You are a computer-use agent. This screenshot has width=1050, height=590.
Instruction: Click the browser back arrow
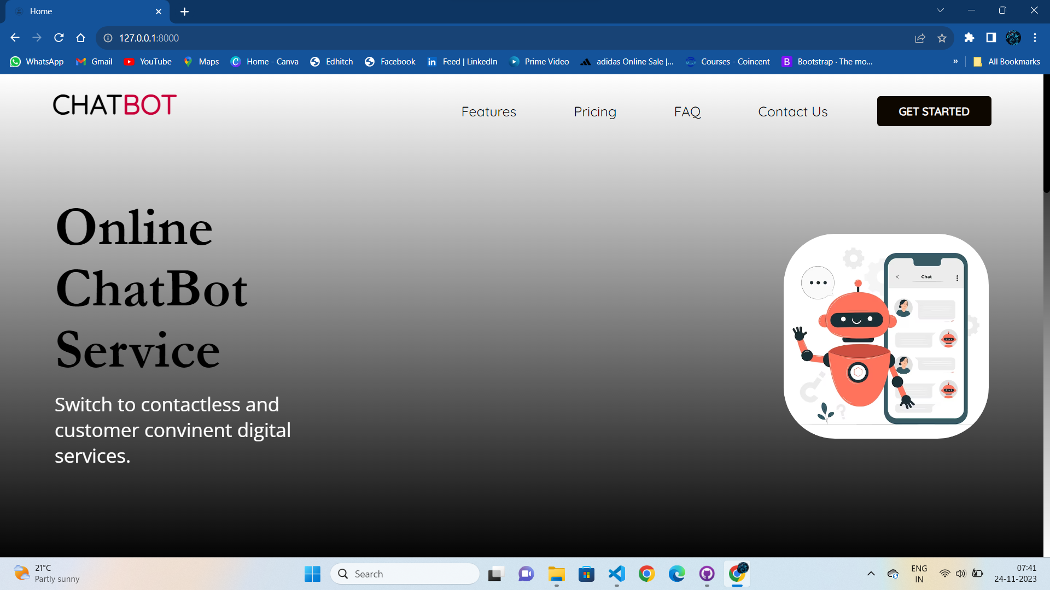click(x=15, y=38)
